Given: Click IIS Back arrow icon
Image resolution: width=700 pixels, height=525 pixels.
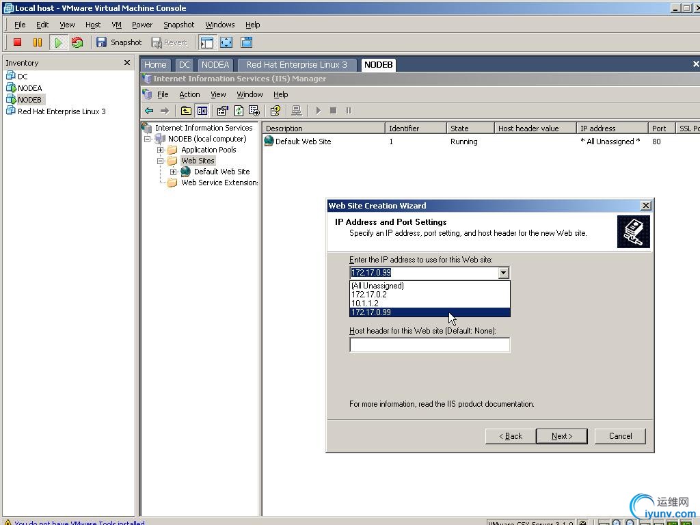Looking at the screenshot, I should coord(150,110).
